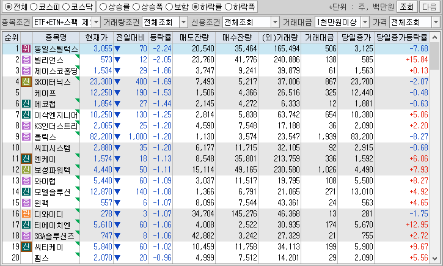Select the 하락폭 radio button

coord(229,7)
